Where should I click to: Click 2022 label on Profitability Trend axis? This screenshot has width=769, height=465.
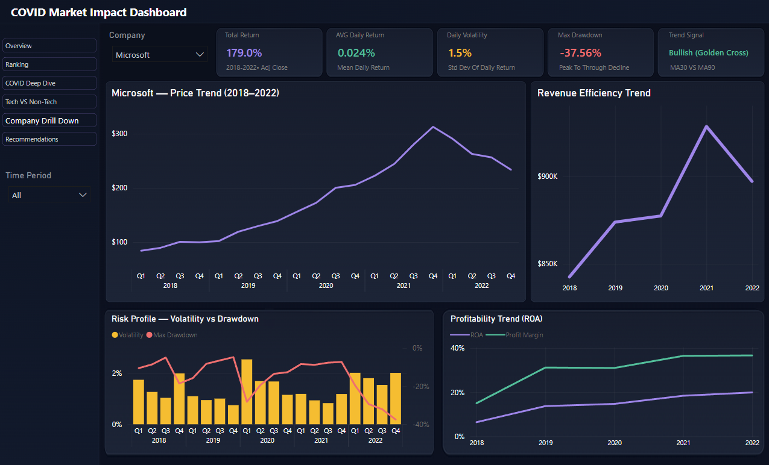point(752,443)
